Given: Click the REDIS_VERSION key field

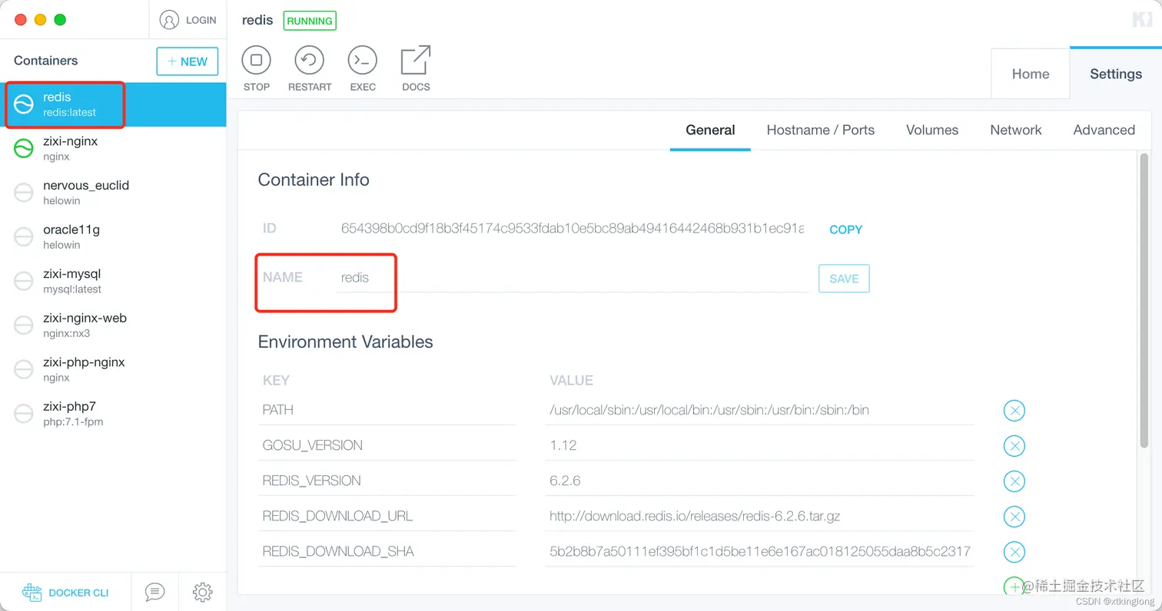Looking at the screenshot, I should pyautogui.click(x=387, y=481).
